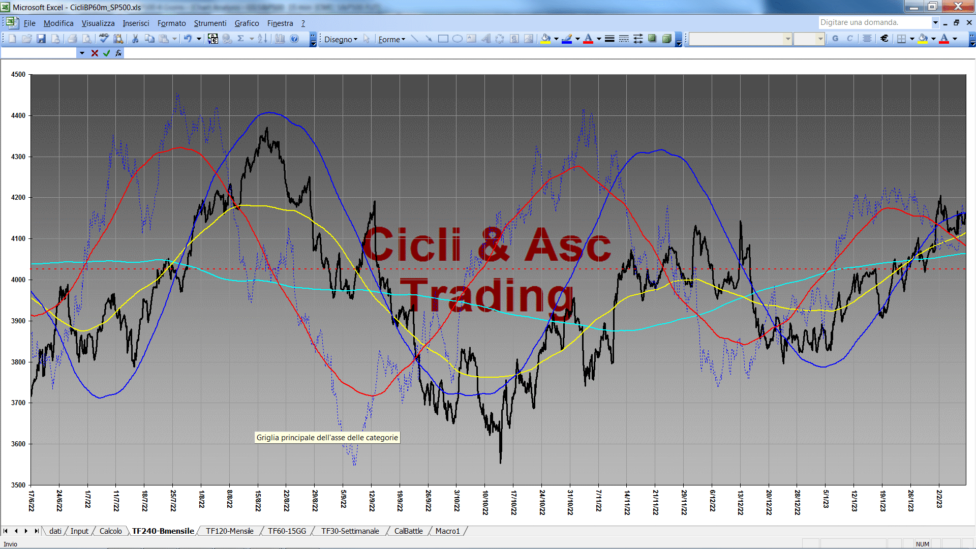Switch to the dati sheet tab

55,531
